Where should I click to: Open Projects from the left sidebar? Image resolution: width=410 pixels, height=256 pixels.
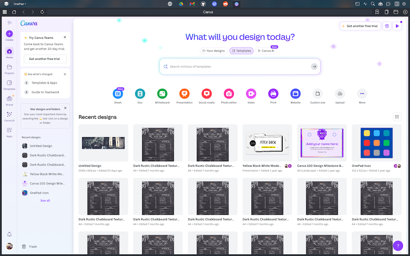9,67
